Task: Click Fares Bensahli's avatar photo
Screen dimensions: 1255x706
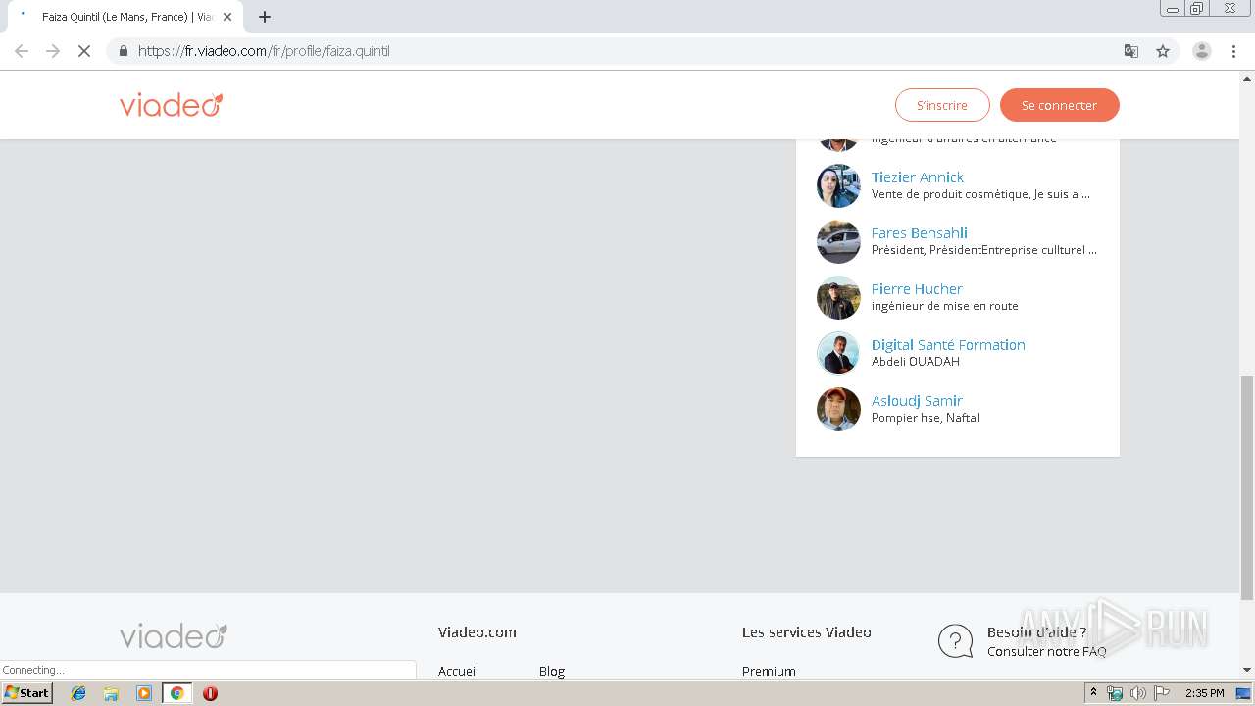Action: 838,241
